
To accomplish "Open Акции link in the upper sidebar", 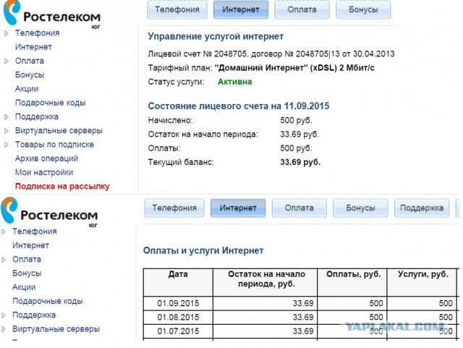I will [x=27, y=88].
